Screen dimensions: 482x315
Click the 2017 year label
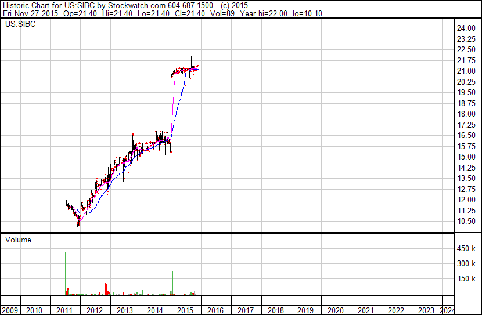(x=246, y=310)
